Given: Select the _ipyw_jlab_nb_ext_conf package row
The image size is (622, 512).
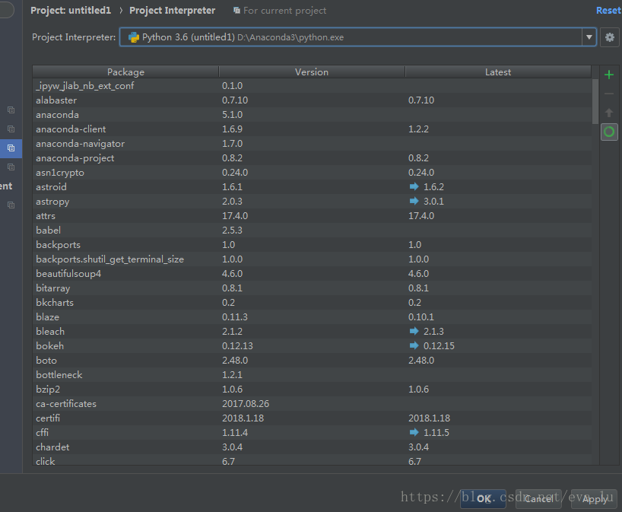Looking at the screenshot, I should point(312,86).
